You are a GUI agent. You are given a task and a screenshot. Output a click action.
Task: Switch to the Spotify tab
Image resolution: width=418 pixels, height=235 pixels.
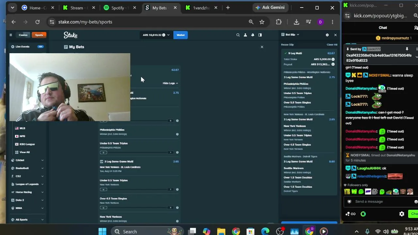[120, 8]
